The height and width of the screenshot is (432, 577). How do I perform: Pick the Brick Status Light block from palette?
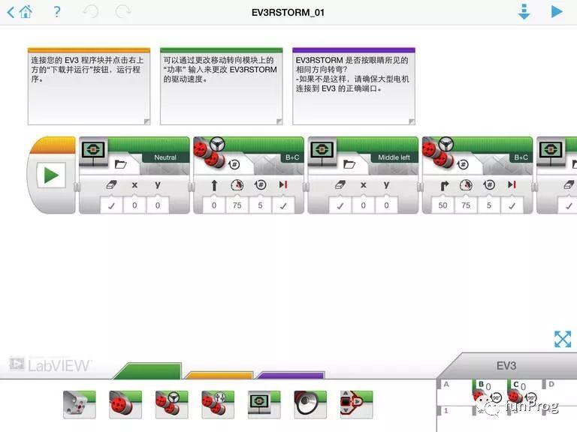357,404
